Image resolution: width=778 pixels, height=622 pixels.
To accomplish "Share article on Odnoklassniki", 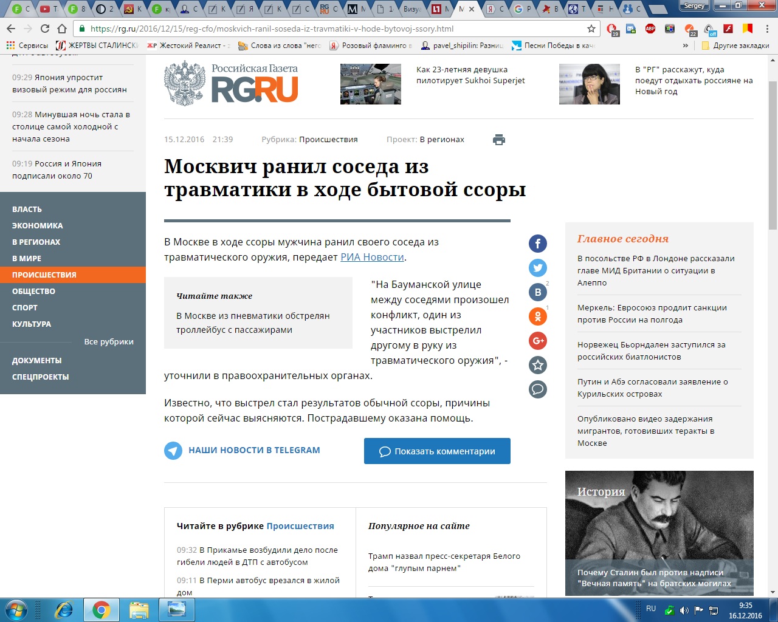I will coord(538,316).
